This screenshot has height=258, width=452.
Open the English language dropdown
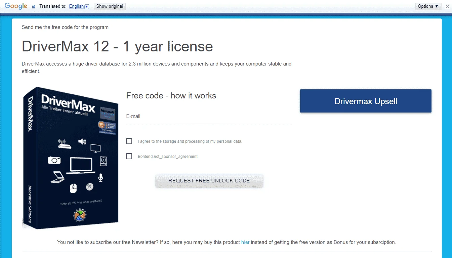[79, 6]
